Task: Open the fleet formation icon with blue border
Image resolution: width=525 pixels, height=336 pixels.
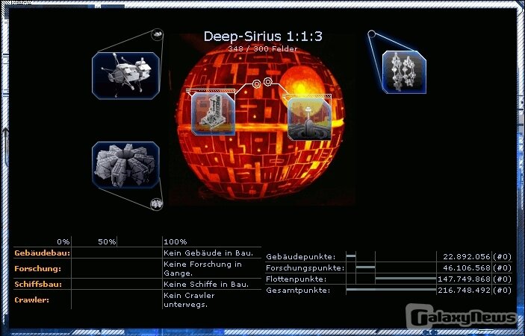Action: click(x=404, y=72)
